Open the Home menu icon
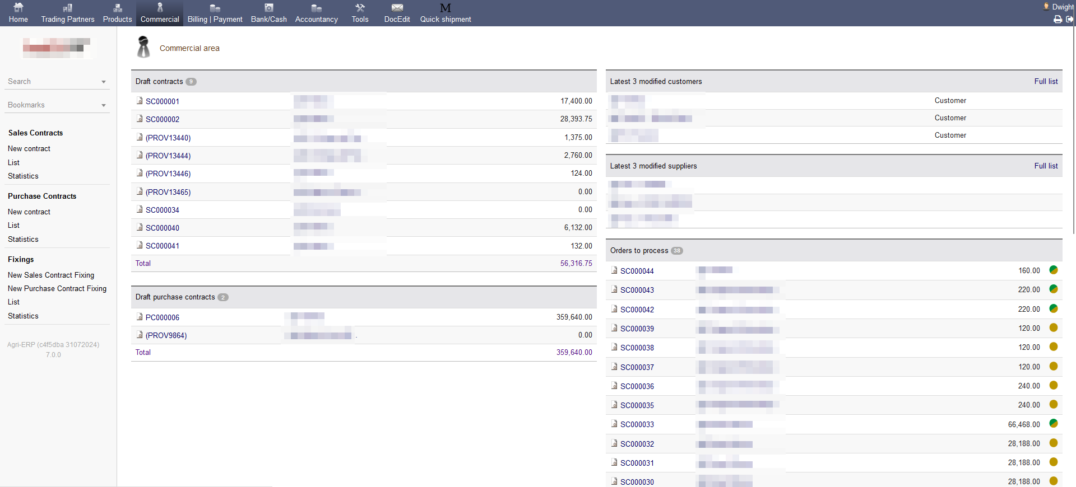This screenshot has width=1076, height=487. click(x=18, y=8)
